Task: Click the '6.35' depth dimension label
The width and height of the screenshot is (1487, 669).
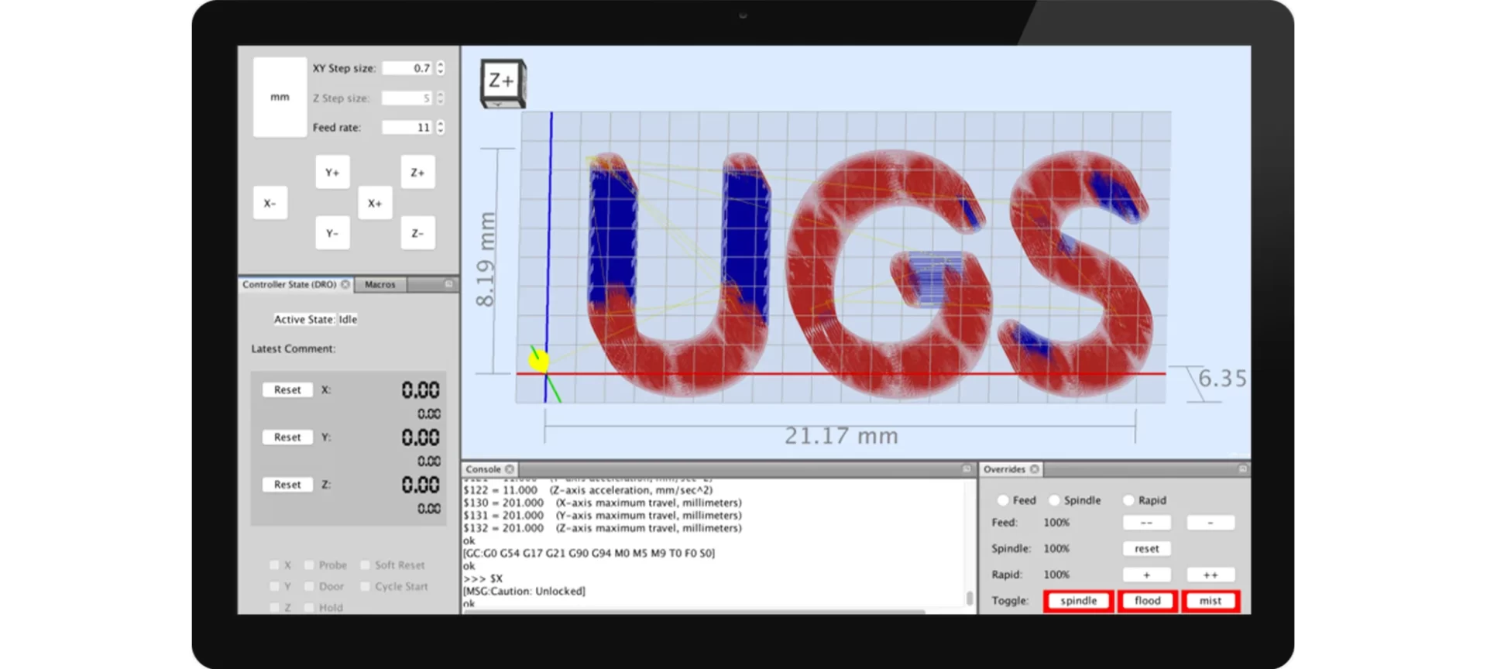Action: point(1223,378)
